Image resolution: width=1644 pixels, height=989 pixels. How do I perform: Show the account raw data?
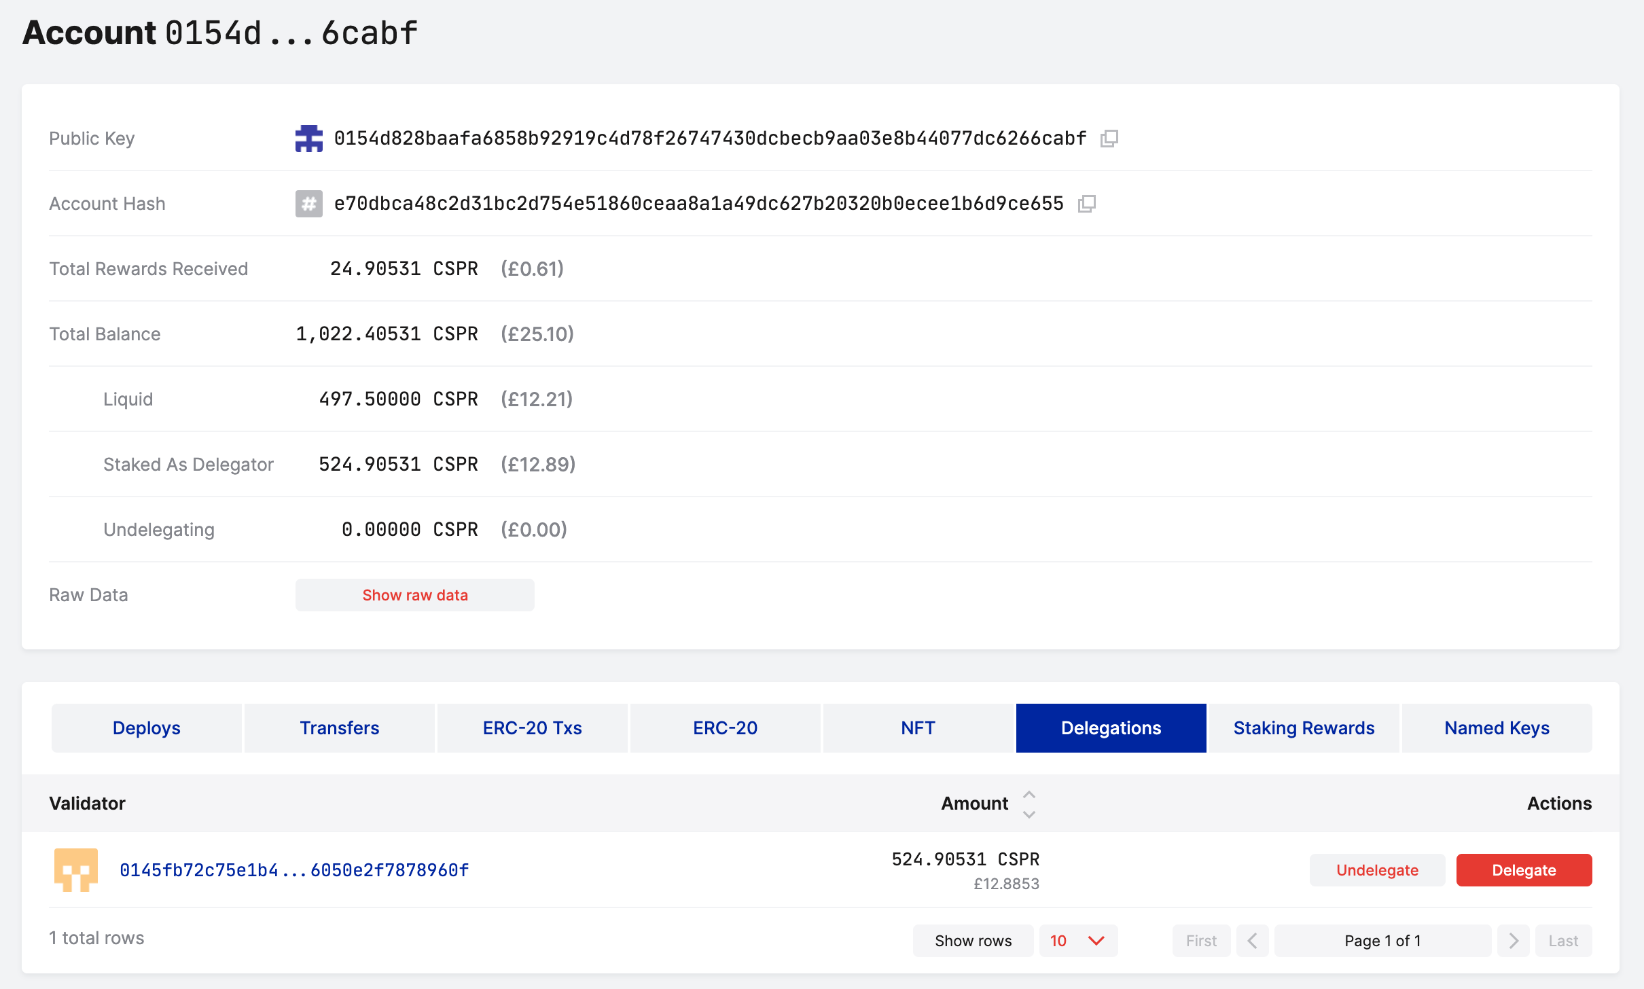coord(414,595)
